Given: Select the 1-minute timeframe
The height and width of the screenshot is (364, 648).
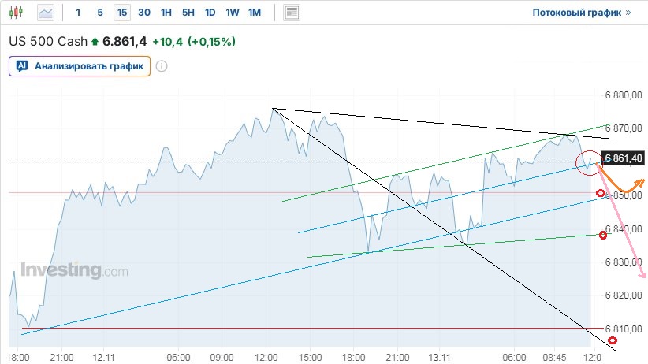Looking at the screenshot, I should tap(77, 13).
